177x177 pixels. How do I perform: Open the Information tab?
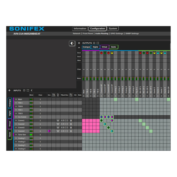click(80, 29)
